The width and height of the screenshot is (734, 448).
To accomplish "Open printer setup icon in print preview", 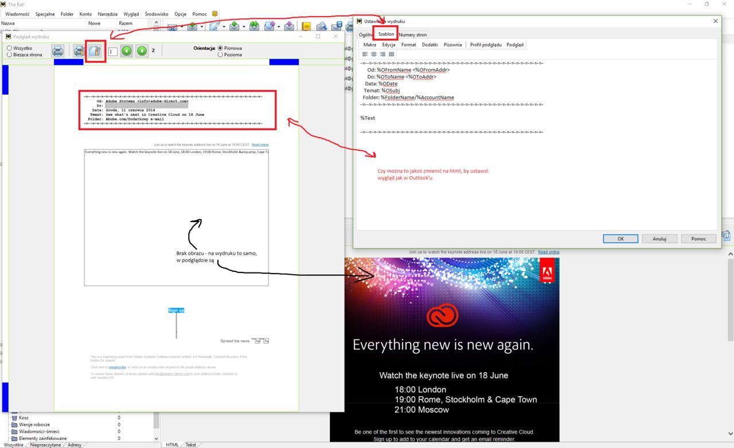I will (79, 51).
